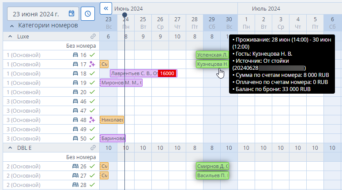This screenshot has height=190, width=342.
Task: Click the orange См block in room 17
Action: click(x=104, y=64)
